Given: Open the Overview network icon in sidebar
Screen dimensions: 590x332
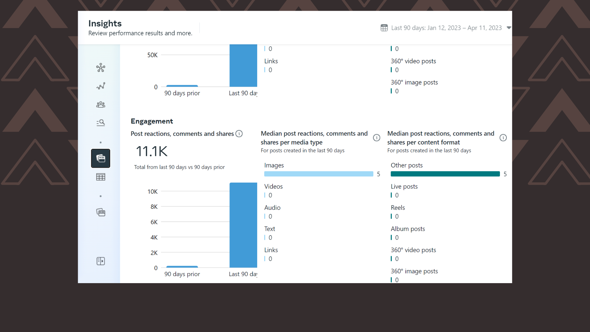Looking at the screenshot, I should click(100, 68).
